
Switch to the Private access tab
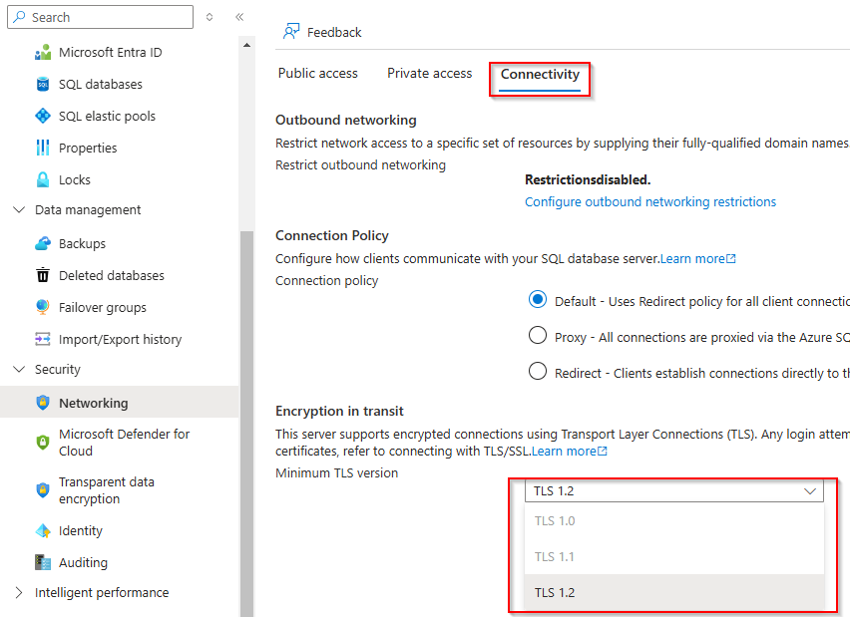429,73
